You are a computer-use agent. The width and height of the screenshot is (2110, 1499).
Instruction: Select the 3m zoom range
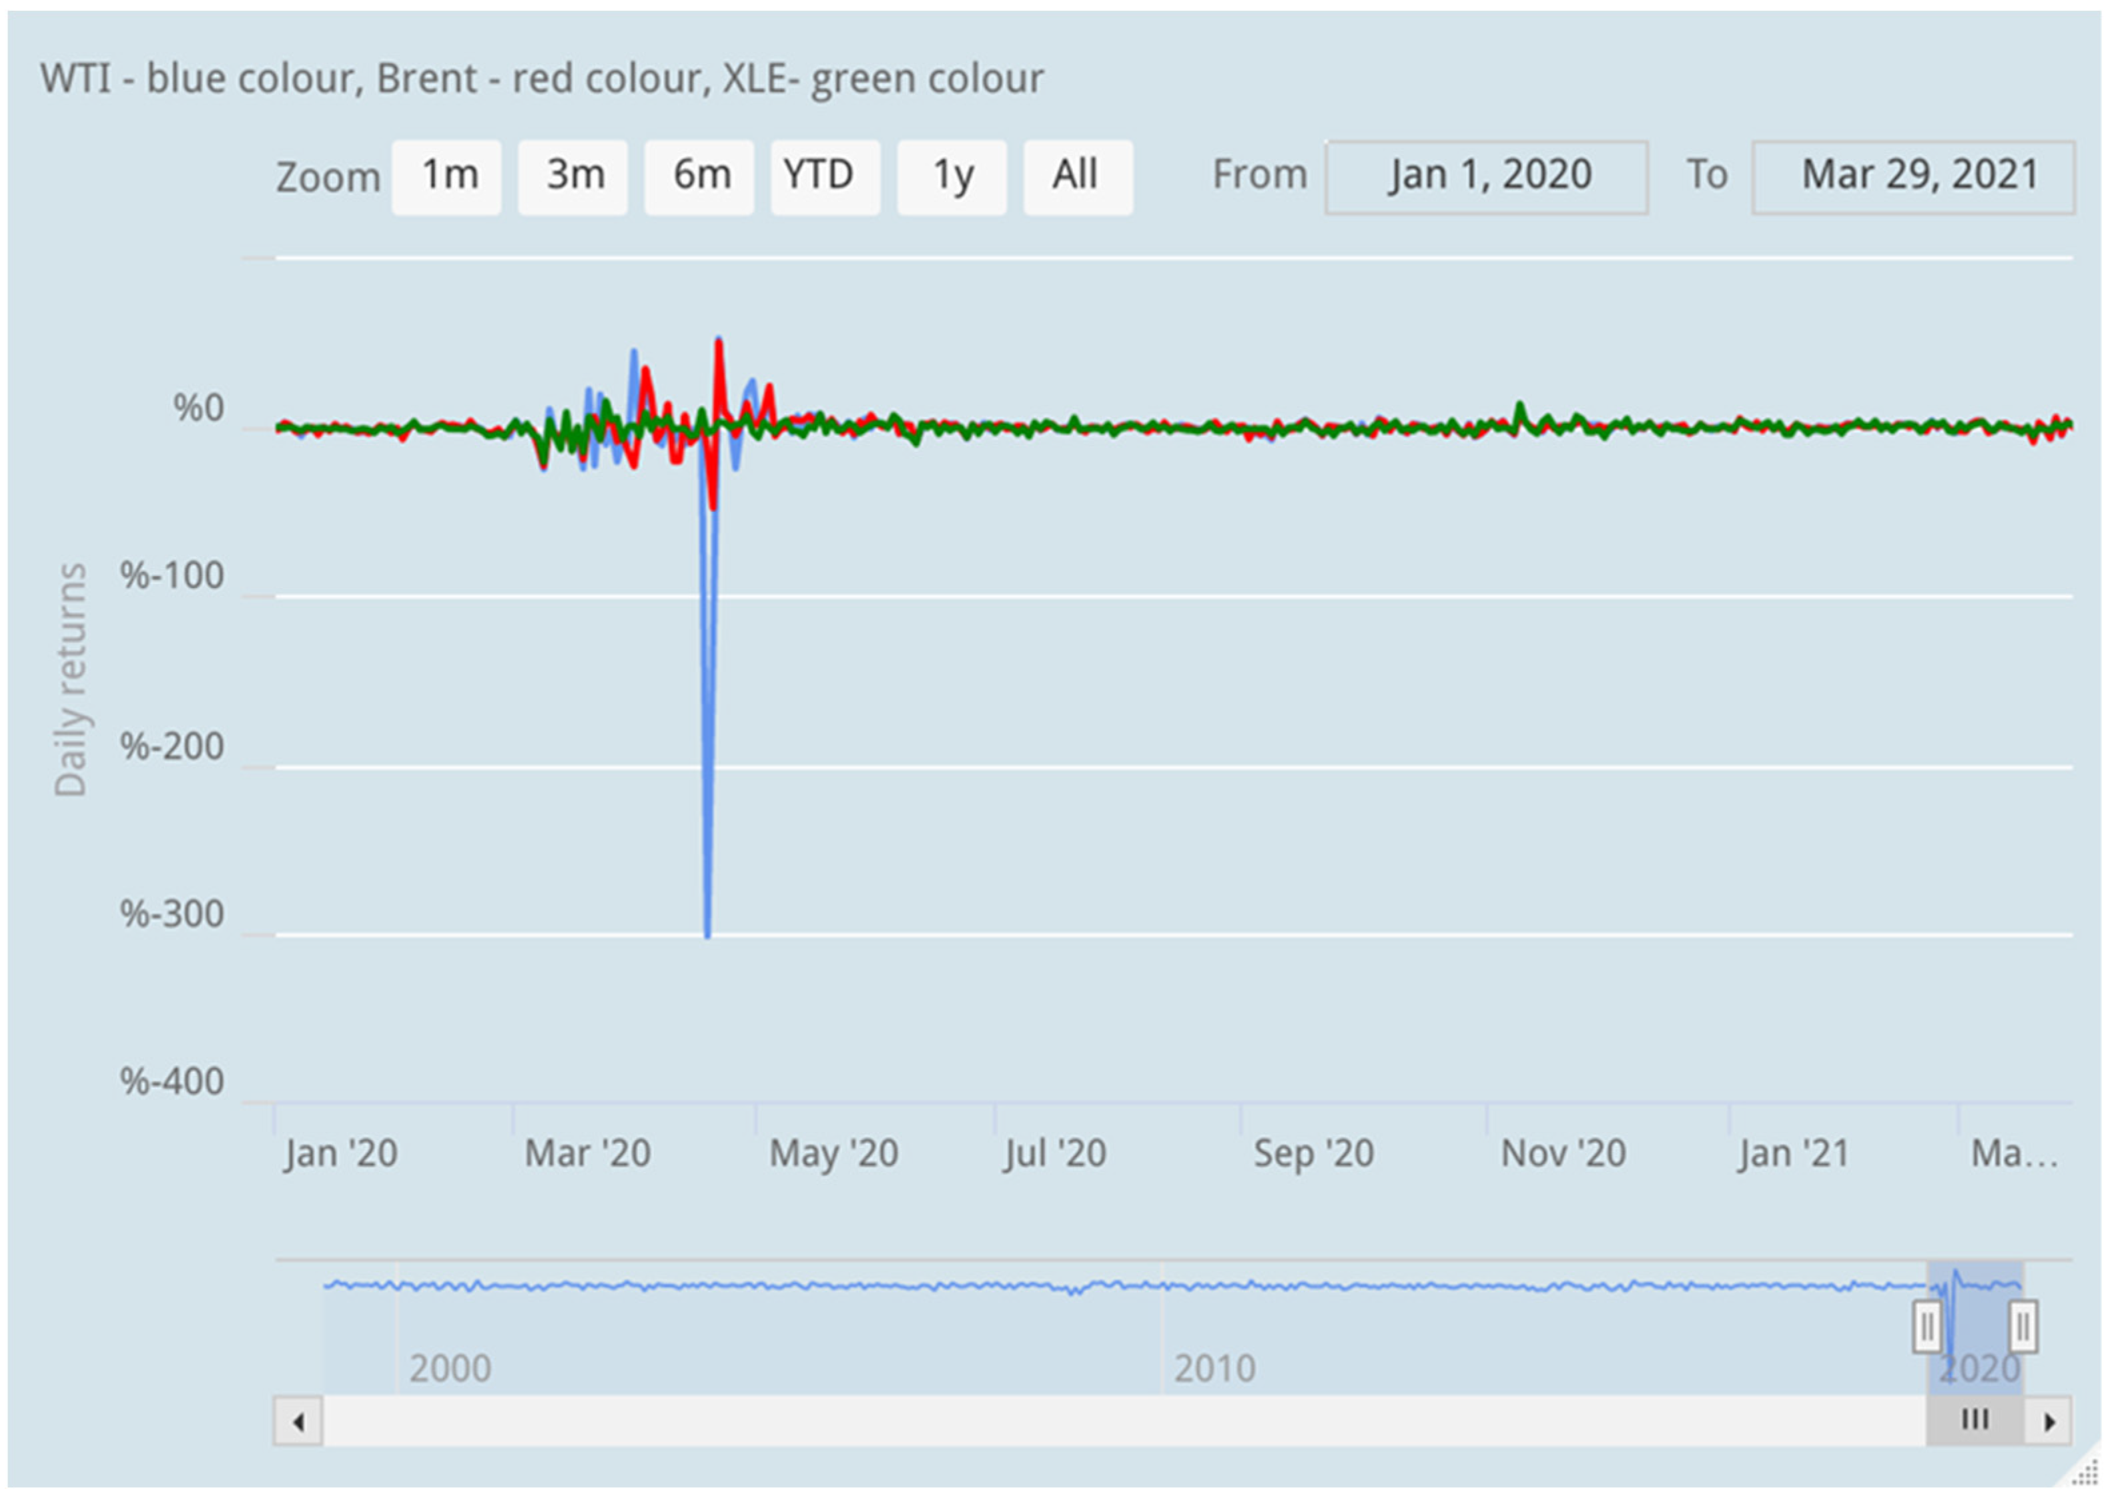pyautogui.click(x=573, y=176)
